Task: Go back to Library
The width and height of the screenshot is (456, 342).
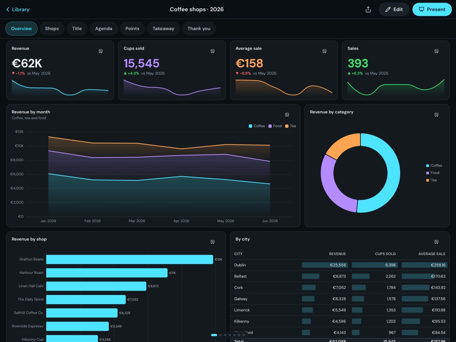Action: click(18, 9)
